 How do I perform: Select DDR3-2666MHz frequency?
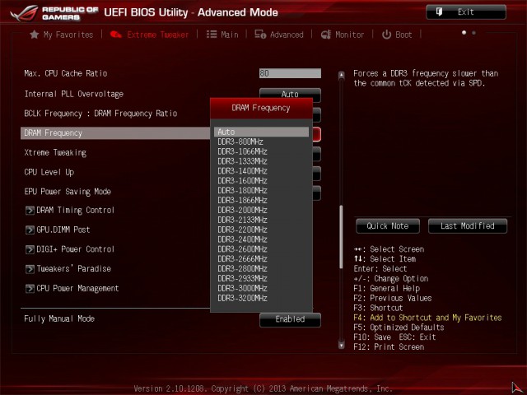261,259
